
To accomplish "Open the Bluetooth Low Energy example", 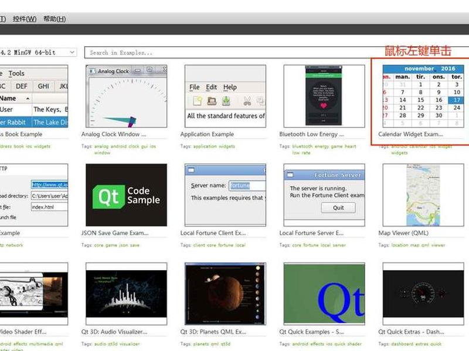I will coord(324,97).
